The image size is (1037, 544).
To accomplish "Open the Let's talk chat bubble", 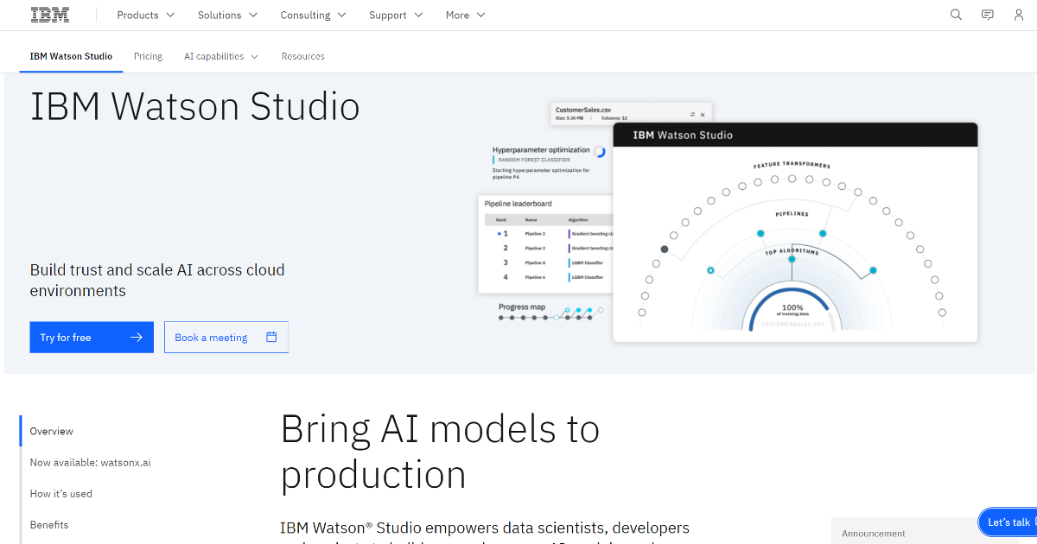I will click(x=1009, y=522).
